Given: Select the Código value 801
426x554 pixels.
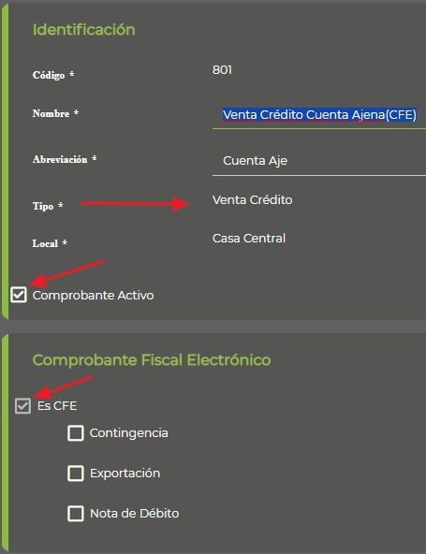Looking at the screenshot, I should tap(222, 70).
